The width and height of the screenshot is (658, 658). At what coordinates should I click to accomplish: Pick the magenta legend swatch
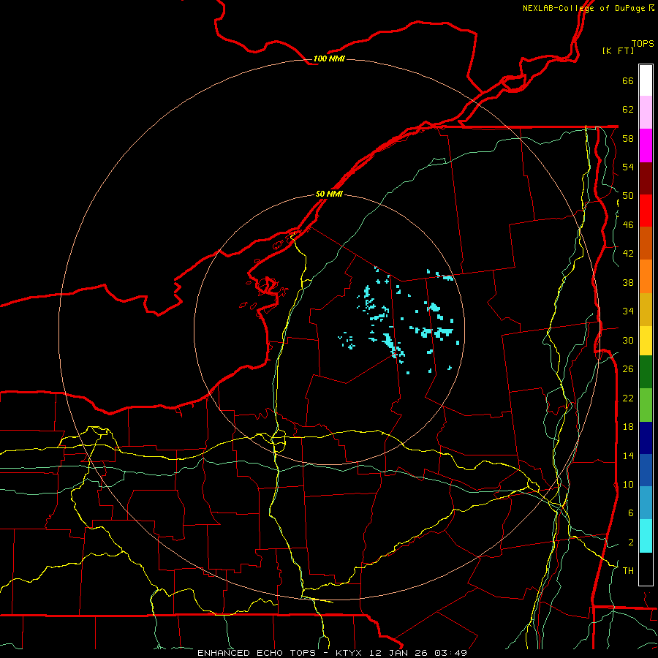[646, 145]
